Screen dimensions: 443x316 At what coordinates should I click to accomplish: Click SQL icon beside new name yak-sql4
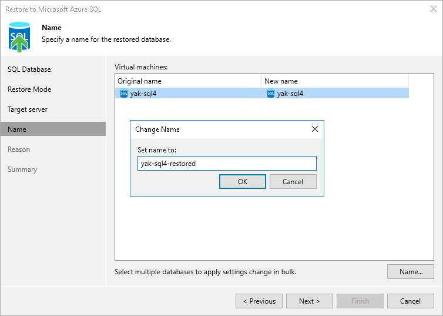click(x=271, y=94)
